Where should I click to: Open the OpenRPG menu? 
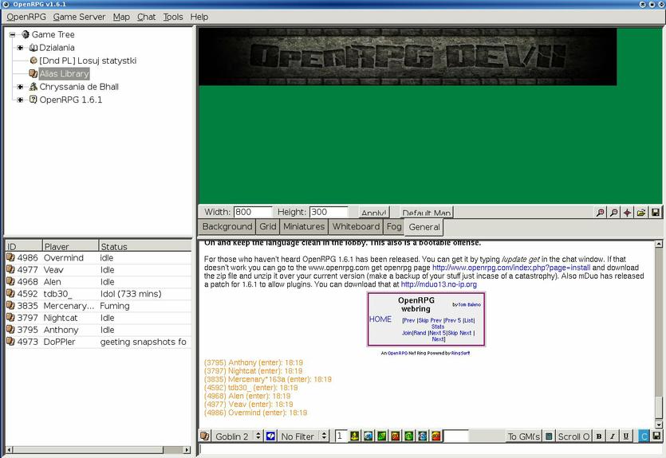tap(26, 17)
